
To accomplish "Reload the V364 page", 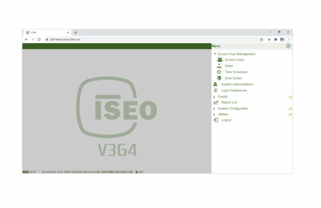I will pyautogui.click(x=39, y=39).
